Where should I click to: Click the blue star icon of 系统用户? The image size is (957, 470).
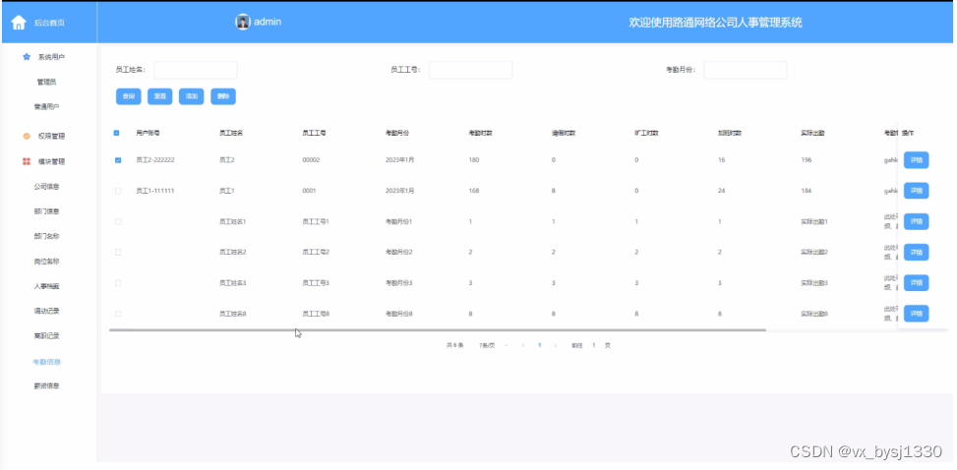pos(27,57)
